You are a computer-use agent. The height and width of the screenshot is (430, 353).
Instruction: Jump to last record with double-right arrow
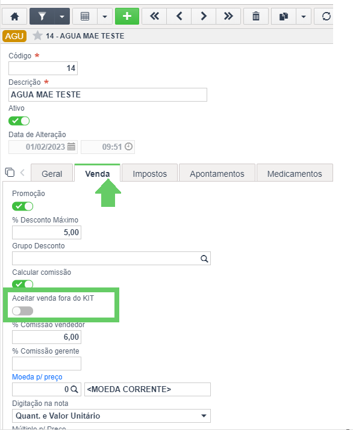pyautogui.click(x=228, y=16)
